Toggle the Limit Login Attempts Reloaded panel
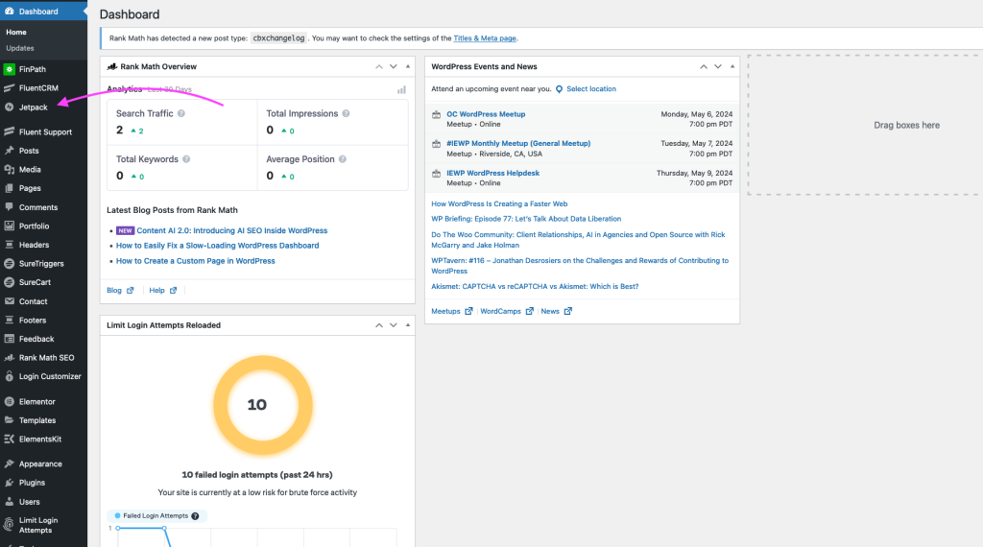Screen dimensions: 983x547 (x=407, y=325)
